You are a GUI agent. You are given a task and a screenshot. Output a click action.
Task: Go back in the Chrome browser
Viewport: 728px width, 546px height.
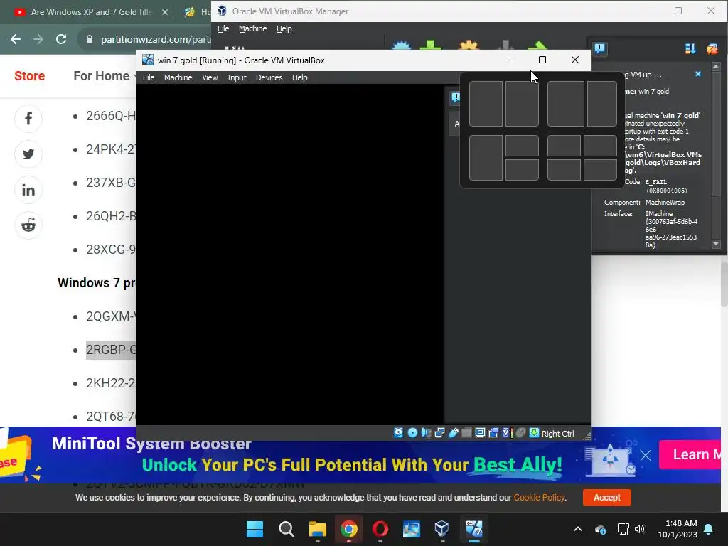pyautogui.click(x=16, y=39)
